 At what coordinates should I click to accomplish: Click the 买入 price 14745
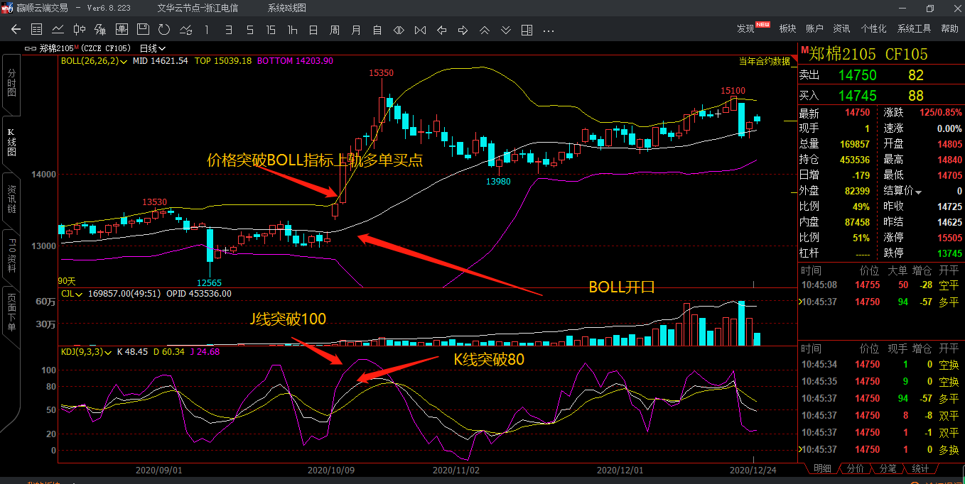click(858, 95)
